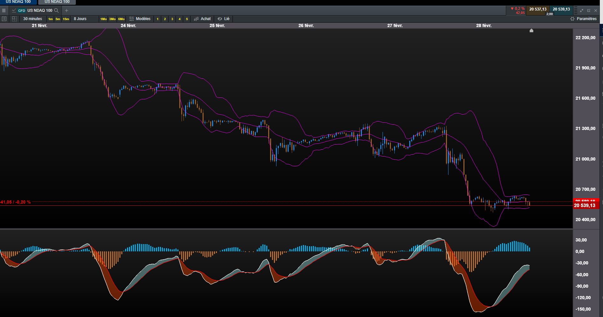Add a new chart with the plus icon
The width and height of the screenshot is (603, 317).
tap(67, 11)
